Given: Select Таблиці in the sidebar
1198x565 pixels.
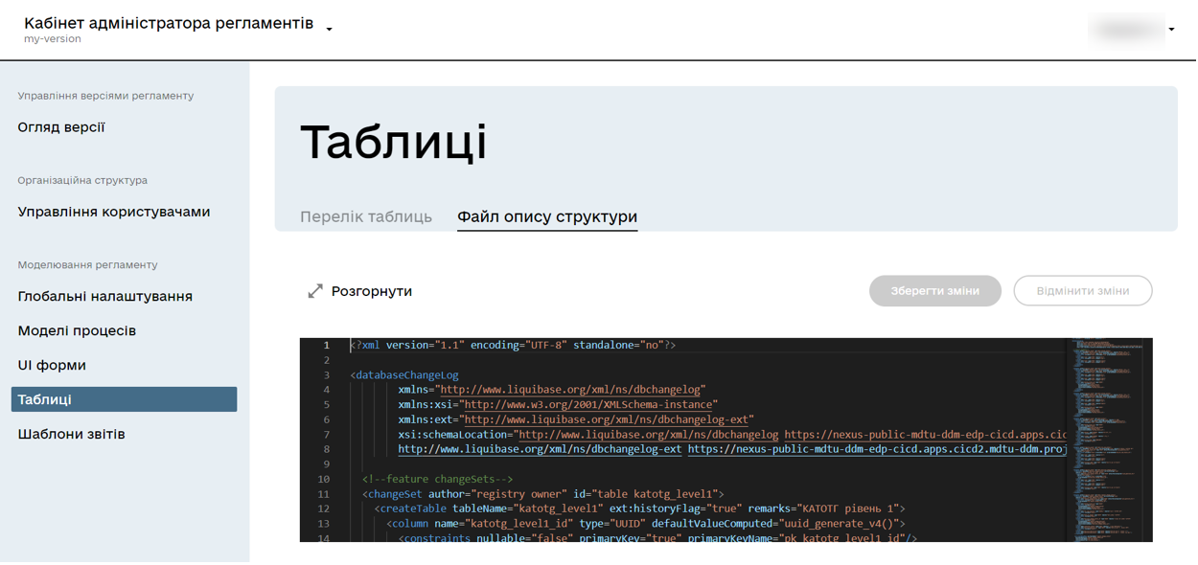Looking at the screenshot, I should (125, 399).
